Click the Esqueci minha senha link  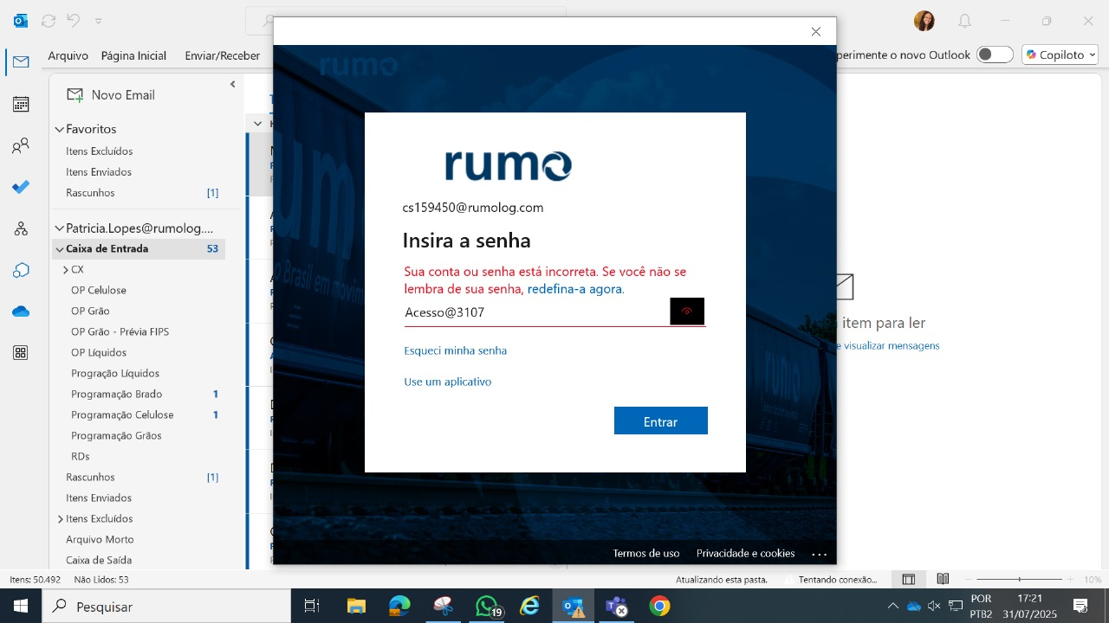coord(456,350)
